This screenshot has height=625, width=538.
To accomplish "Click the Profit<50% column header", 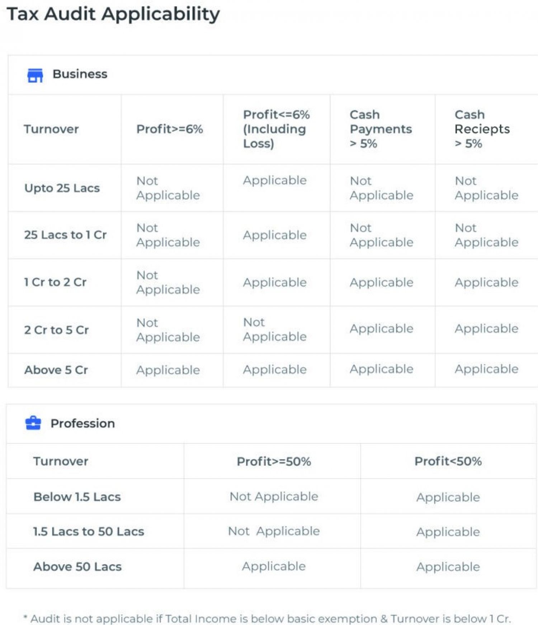I will (448, 461).
